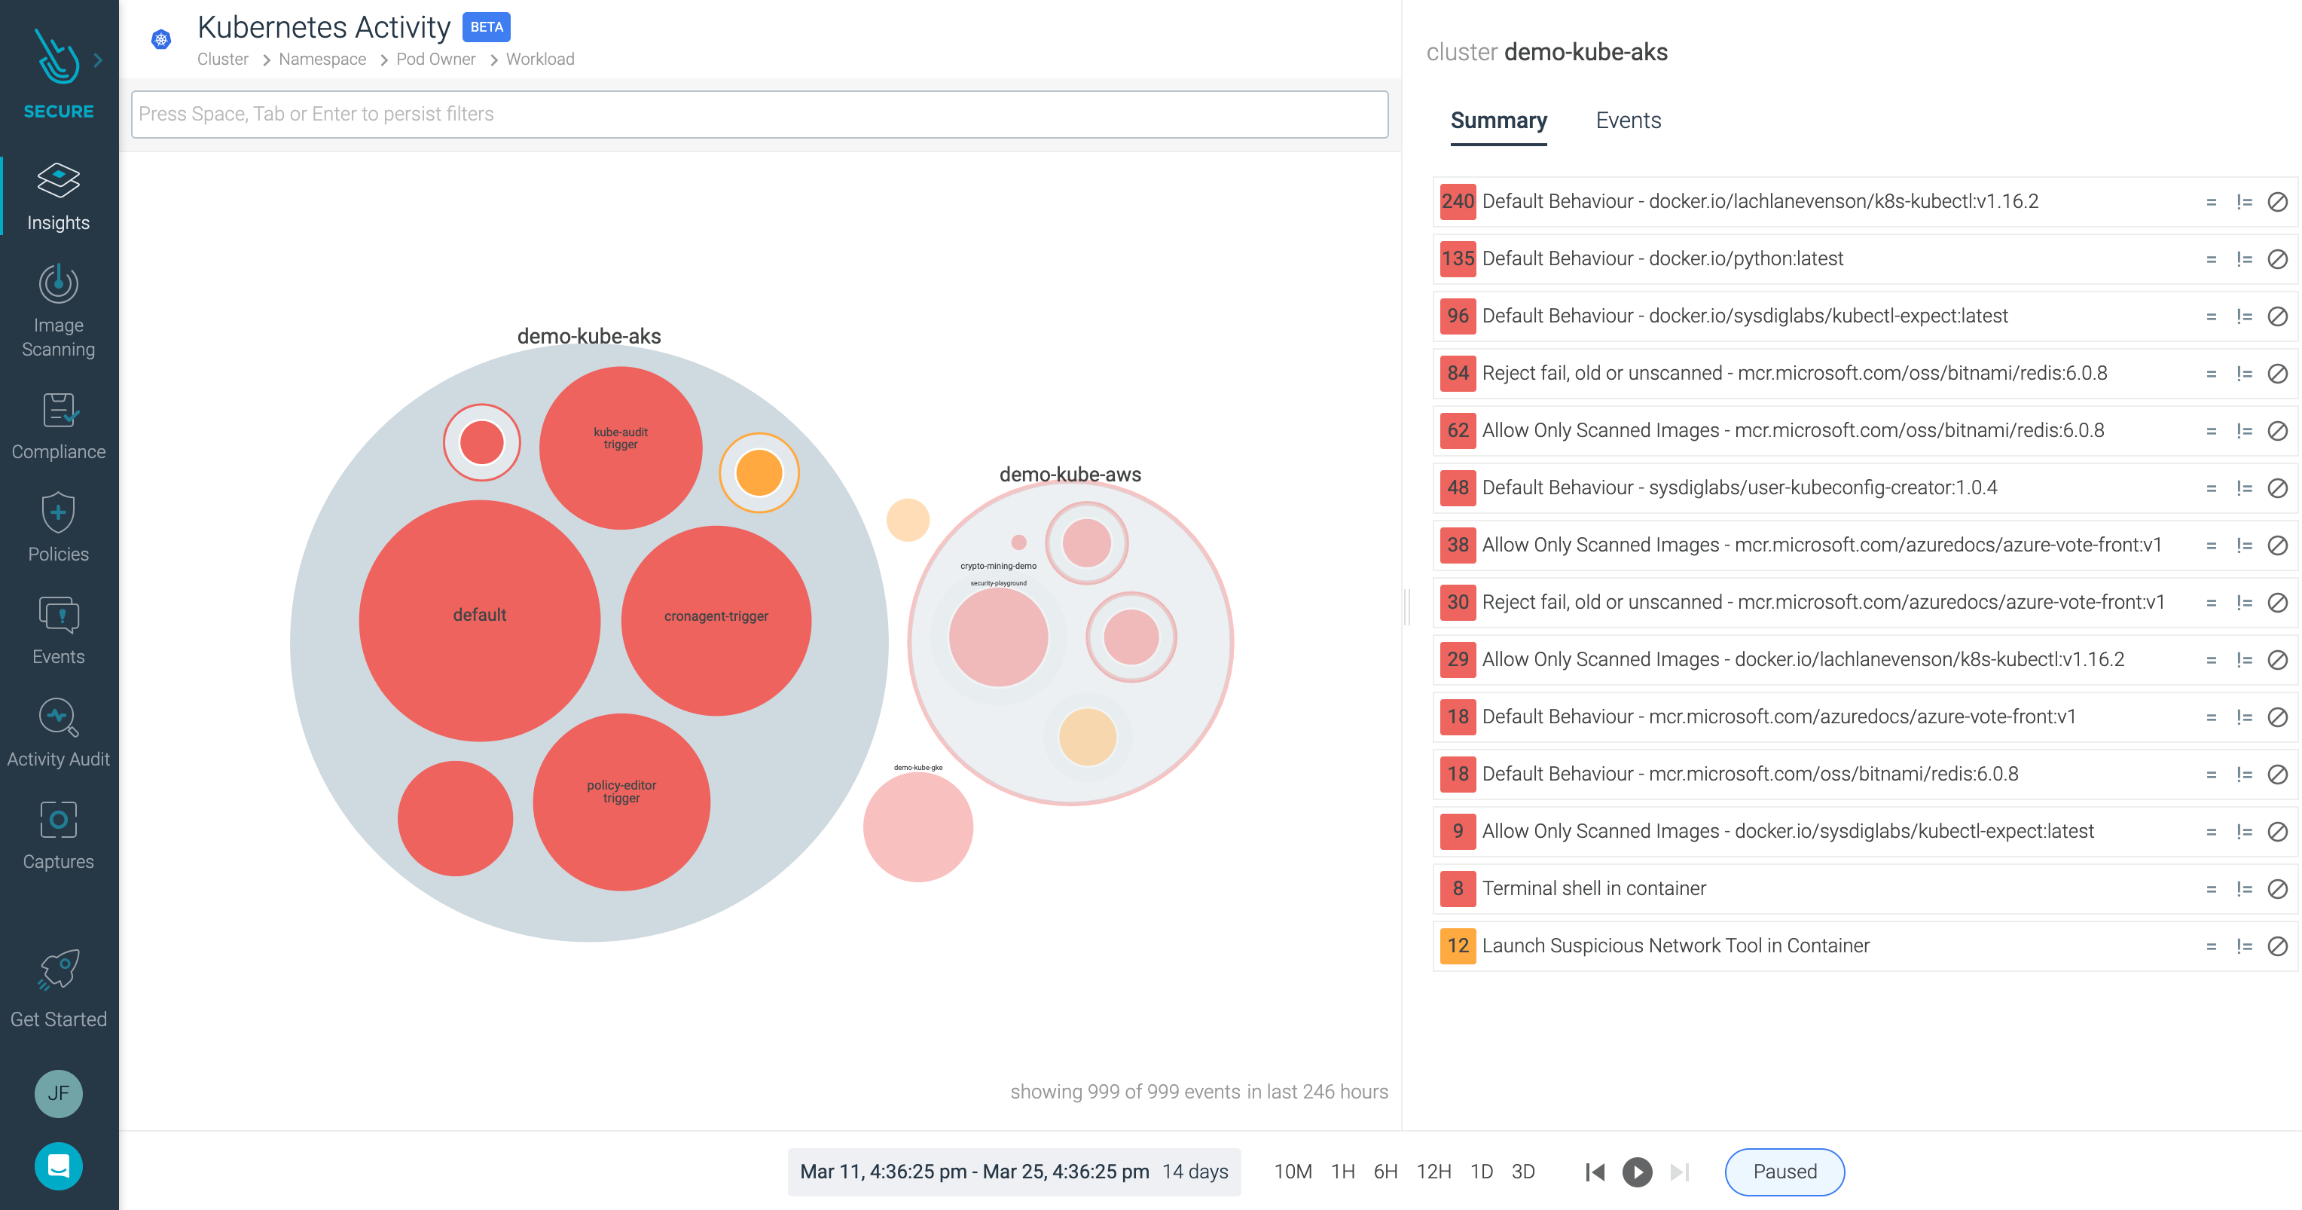
Task: Select the 240 Default Behaviour k8s-kubectl row
Action: tap(1864, 201)
